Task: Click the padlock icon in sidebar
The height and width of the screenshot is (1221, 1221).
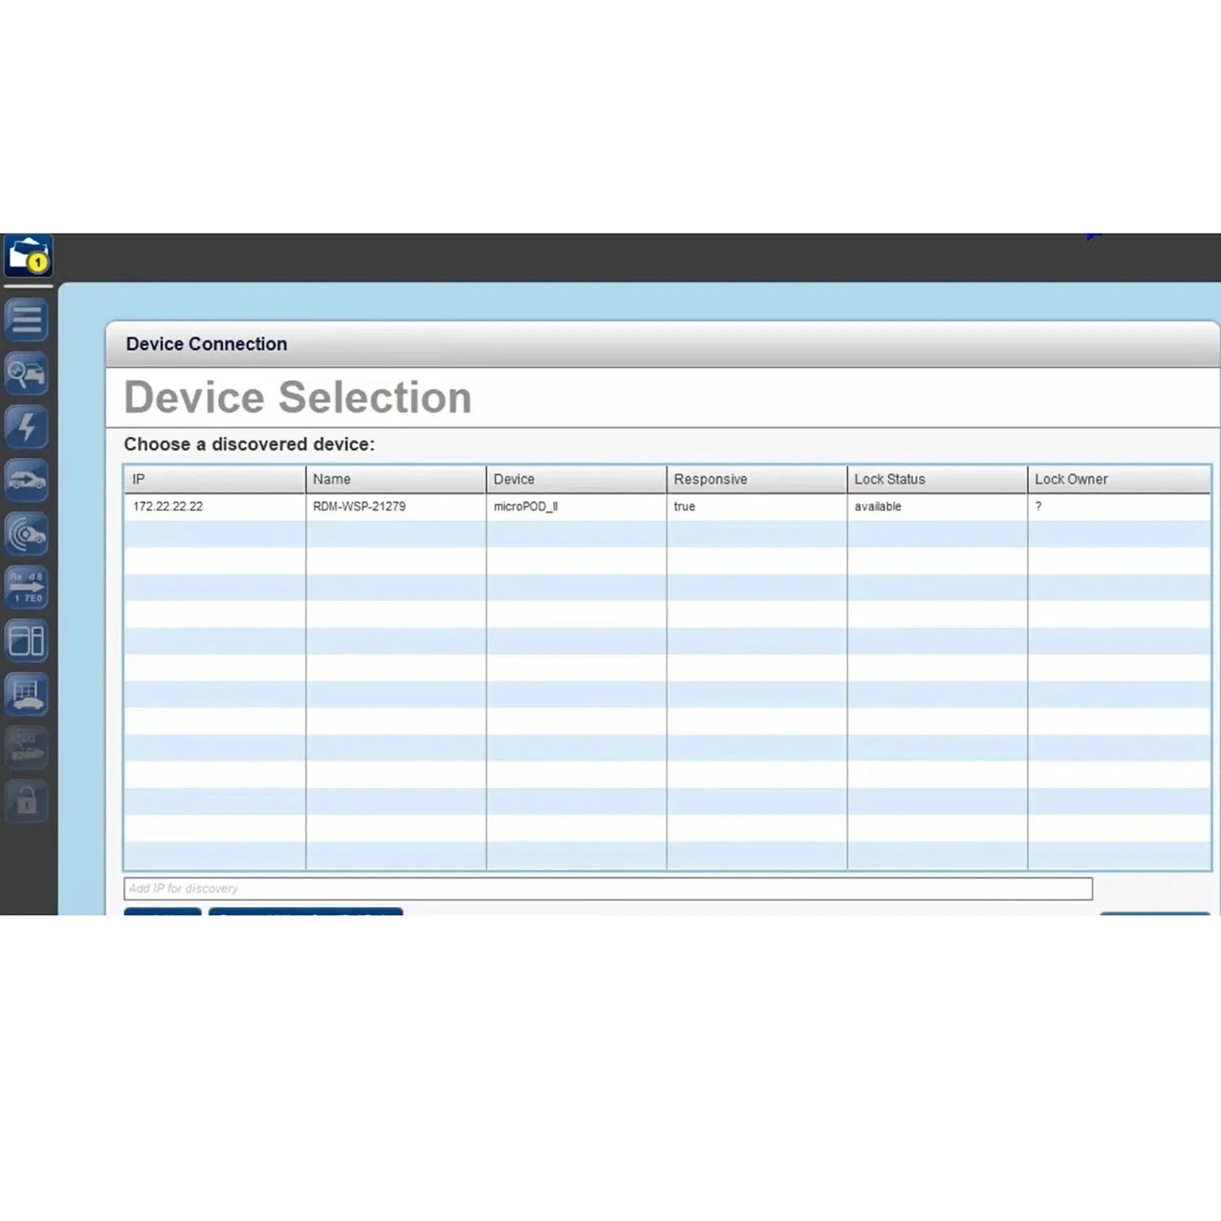Action: [x=27, y=801]
